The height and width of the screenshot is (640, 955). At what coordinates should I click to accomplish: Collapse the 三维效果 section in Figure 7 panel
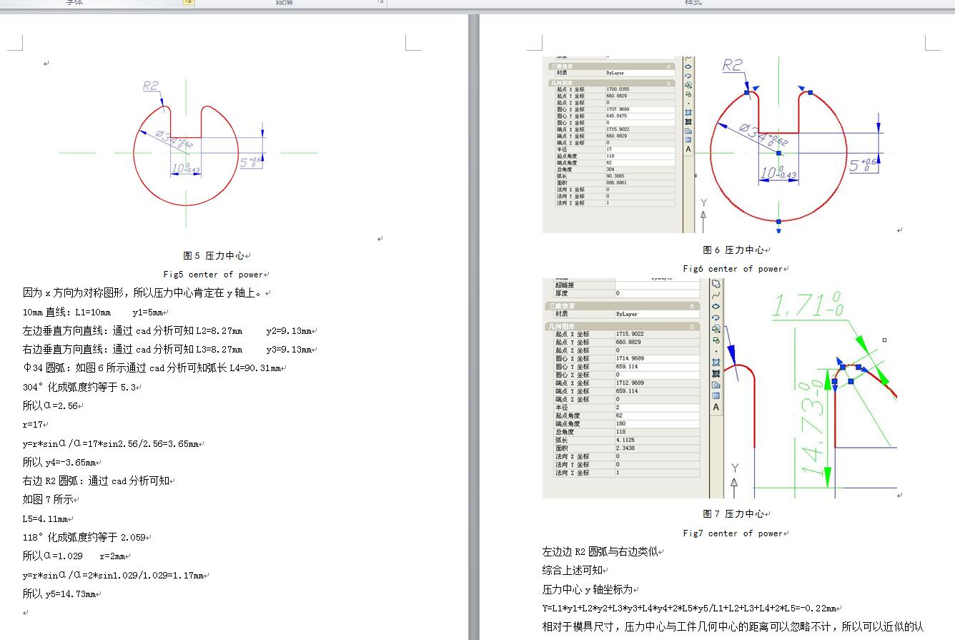692,306
